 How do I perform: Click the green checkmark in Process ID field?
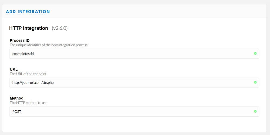pos(255,53)
